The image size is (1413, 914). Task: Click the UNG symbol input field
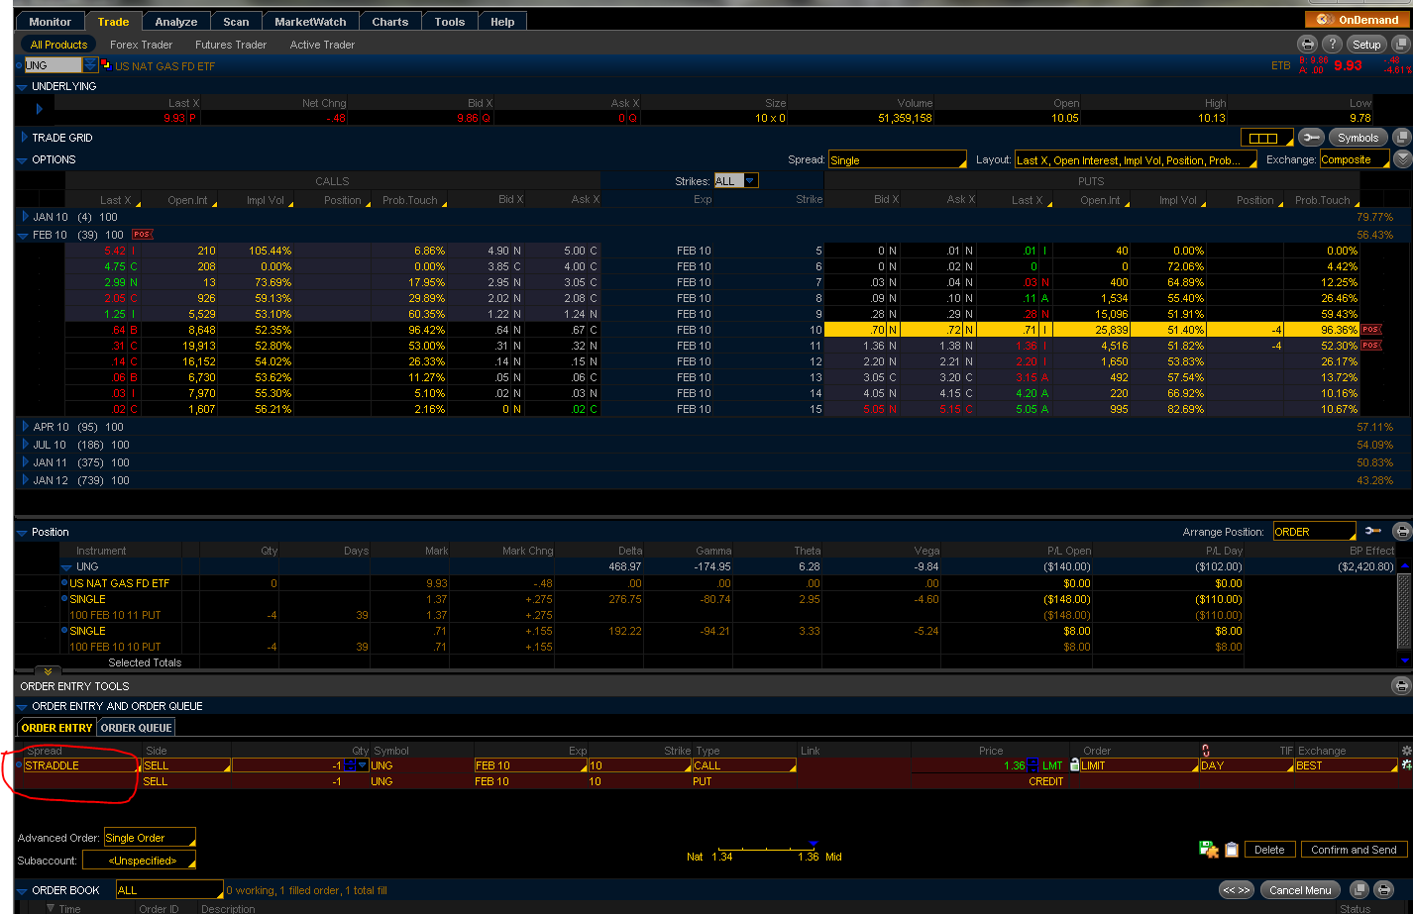pos(54,65)
